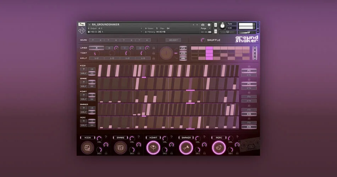The width and height of the screenshot is (337, 177).
Task: Open the third Sound dropdown
Action: [127, 40]
